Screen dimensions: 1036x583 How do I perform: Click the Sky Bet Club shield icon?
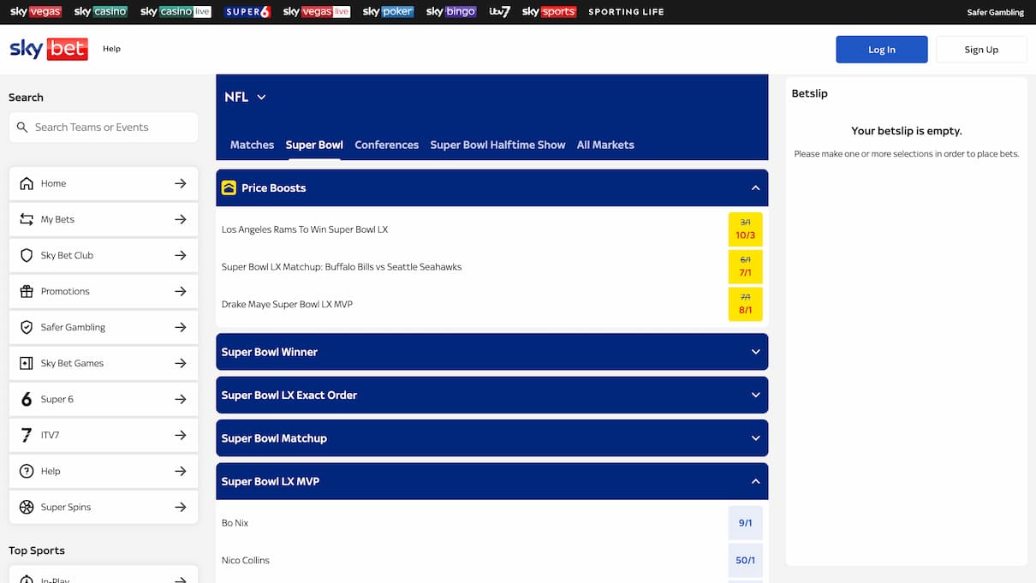(x=27, y=255)
